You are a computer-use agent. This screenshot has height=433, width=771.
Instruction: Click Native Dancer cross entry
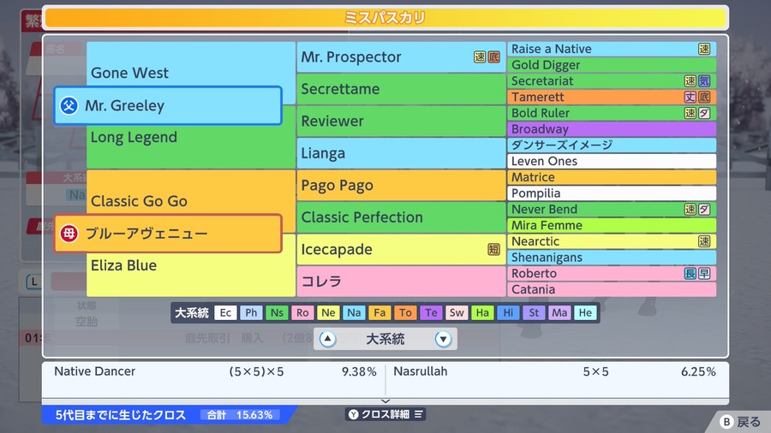tap(215, 371)
